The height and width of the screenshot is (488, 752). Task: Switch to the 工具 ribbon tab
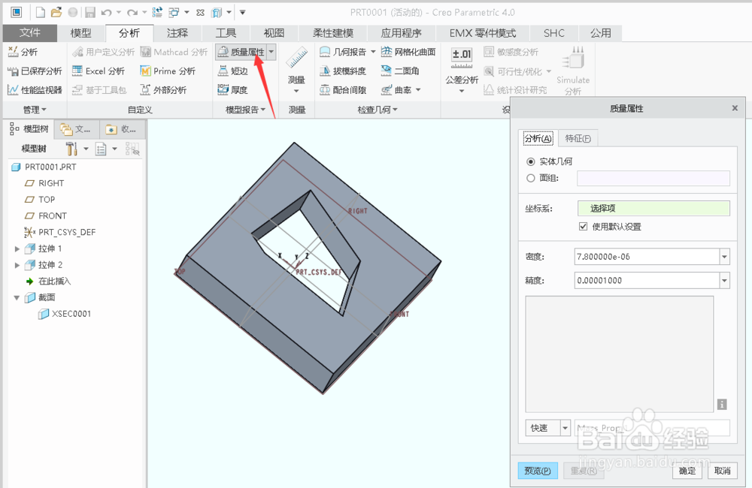click(226, 33)
